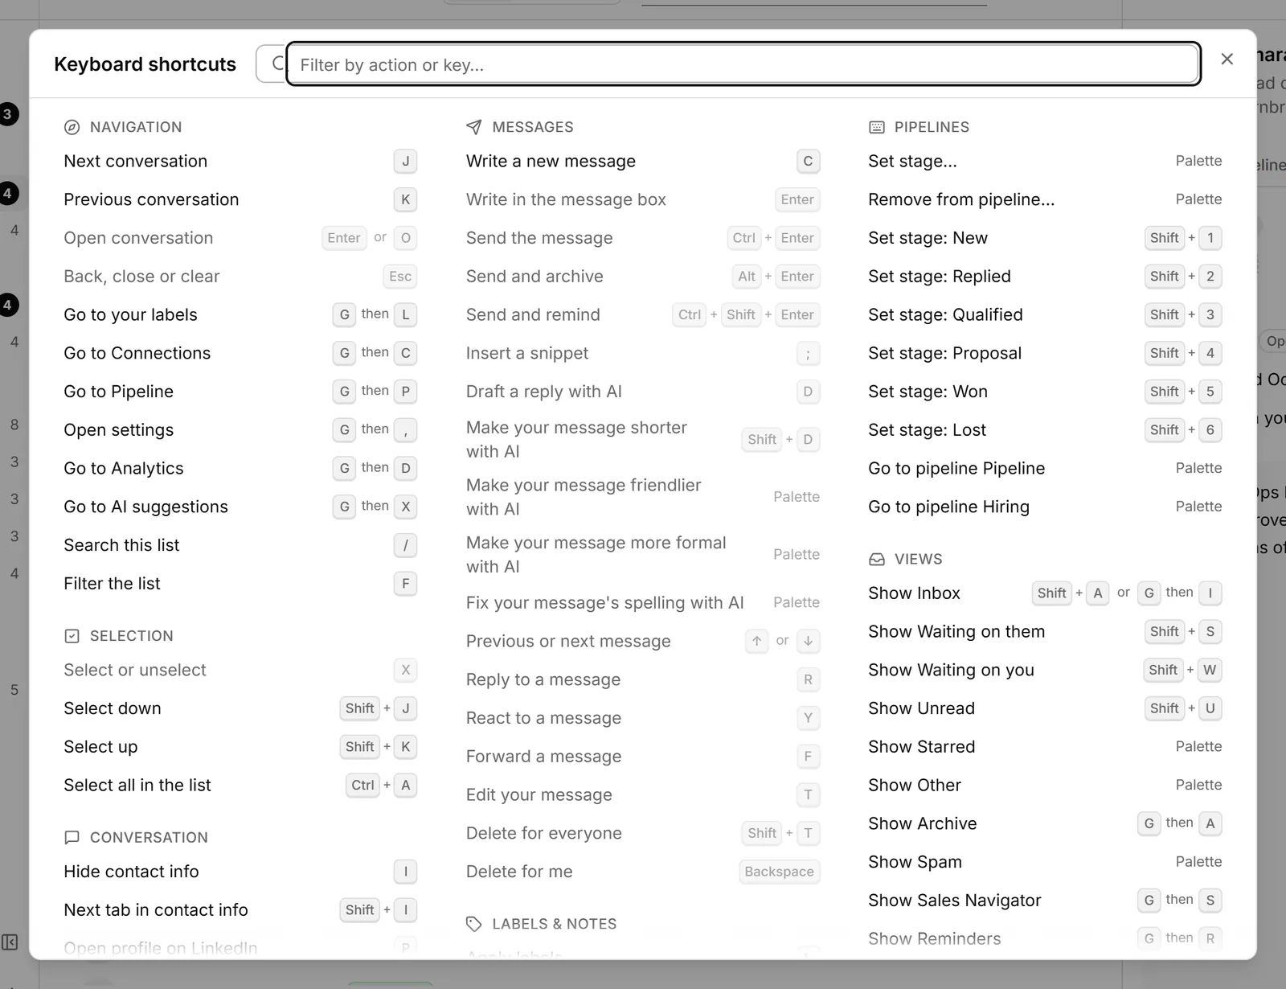Screen dimensions: 1286x989
Task: Focus the Filter by action or key field
Action: [743, 64]
